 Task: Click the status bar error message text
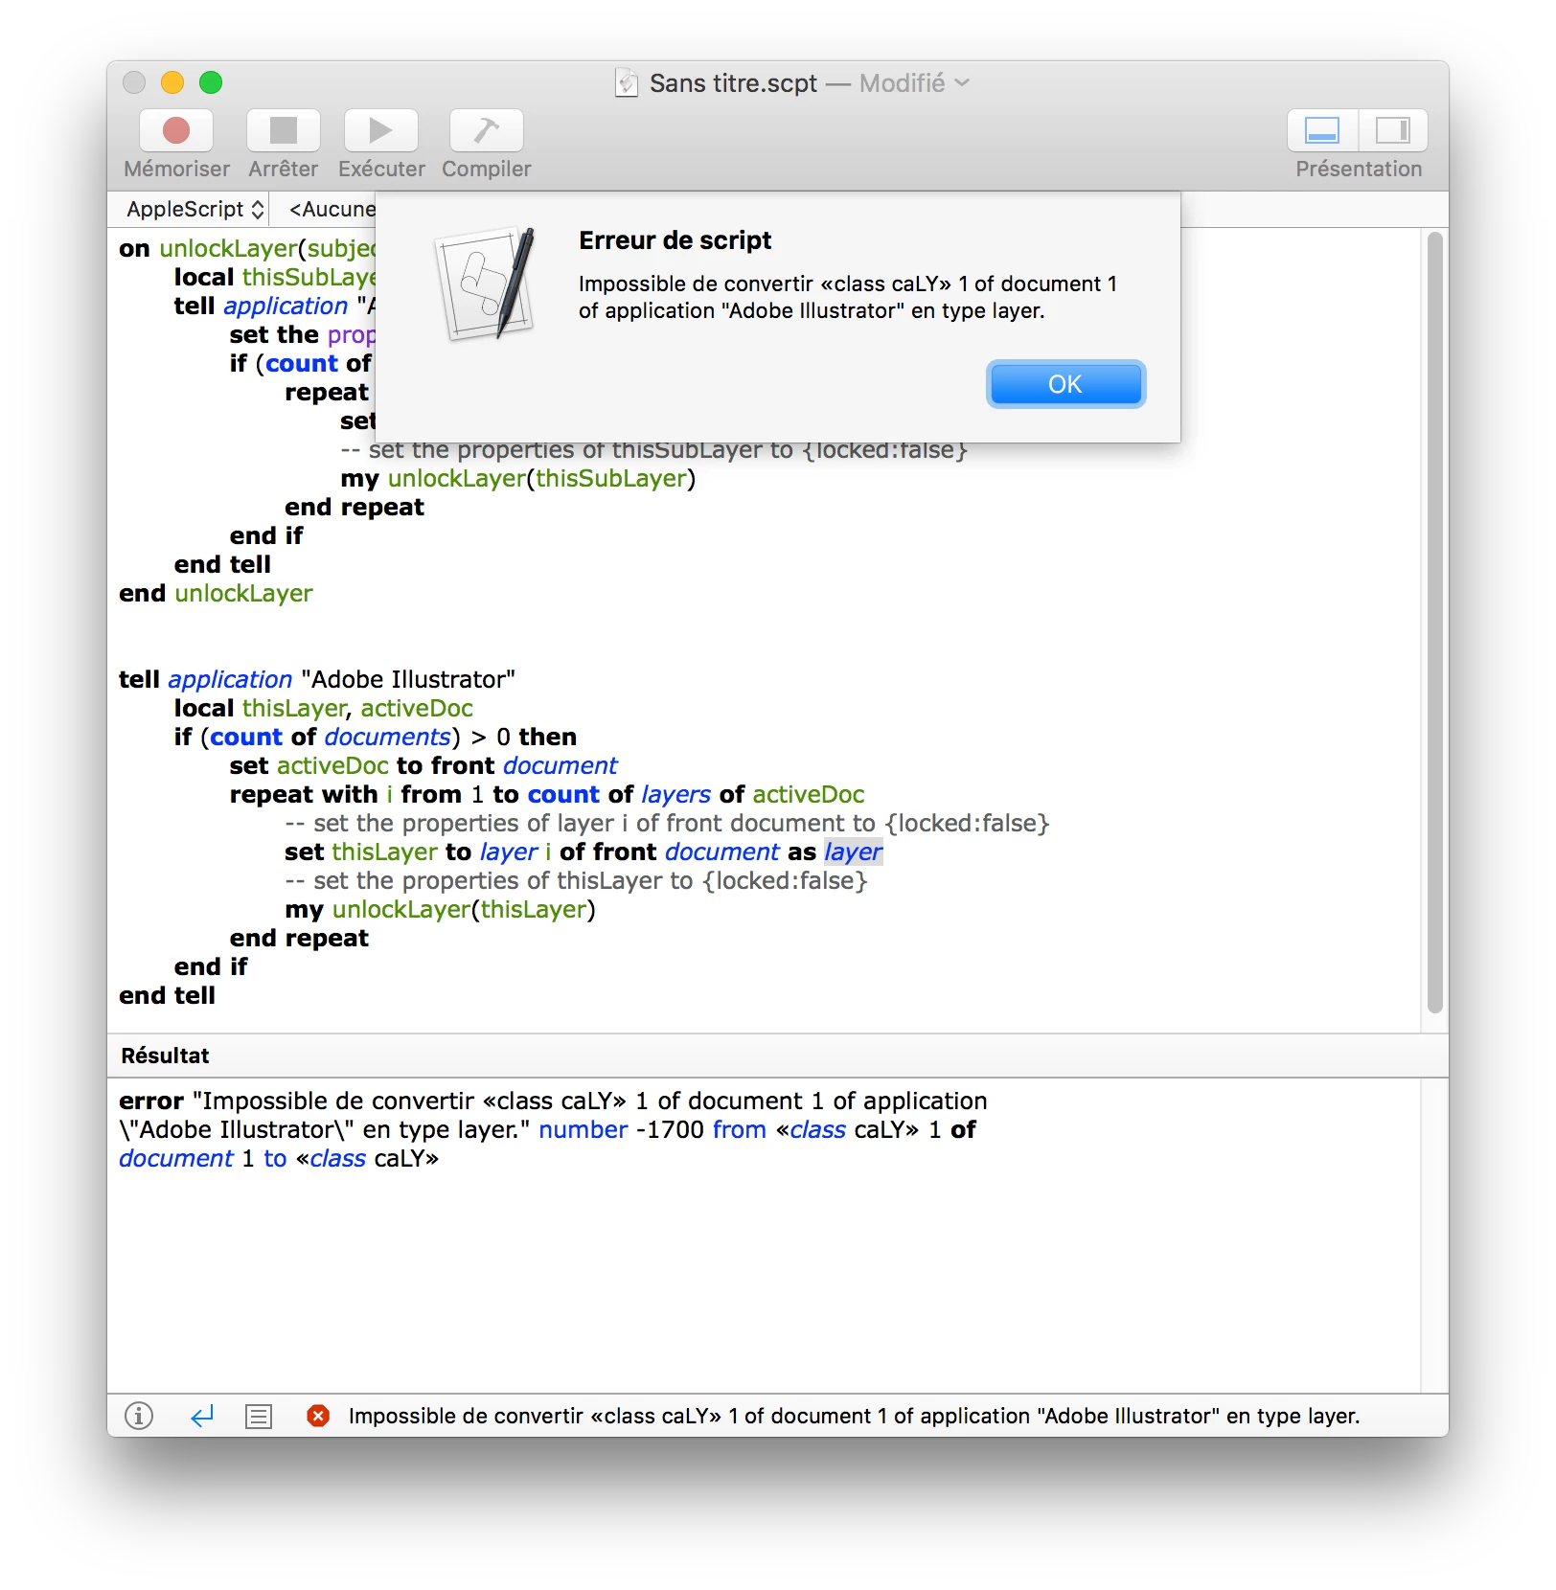[854, 1416]
